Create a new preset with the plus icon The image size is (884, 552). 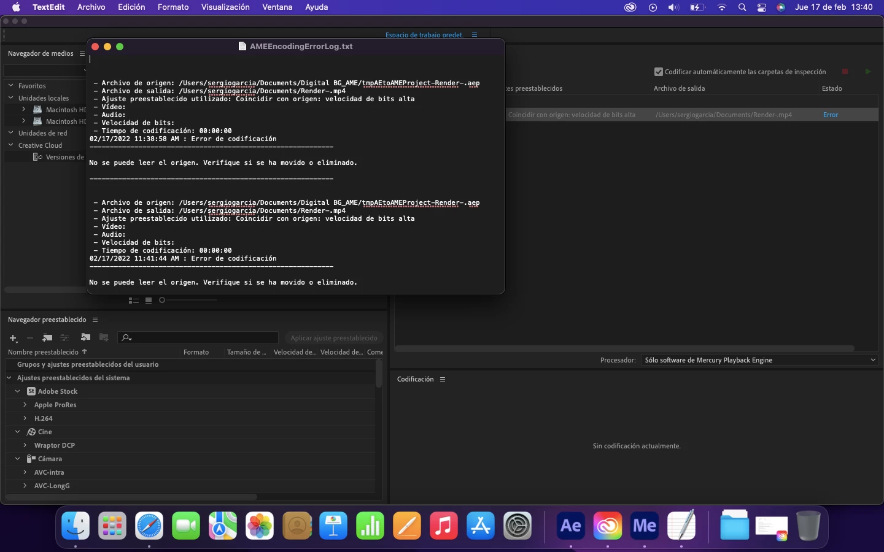pyautogui.click(x=13, y=338)
